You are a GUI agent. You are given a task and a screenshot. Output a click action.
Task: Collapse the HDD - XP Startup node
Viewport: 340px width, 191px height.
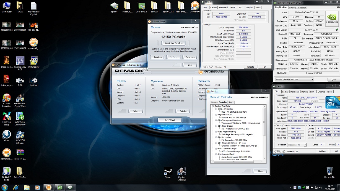point(216,109)
